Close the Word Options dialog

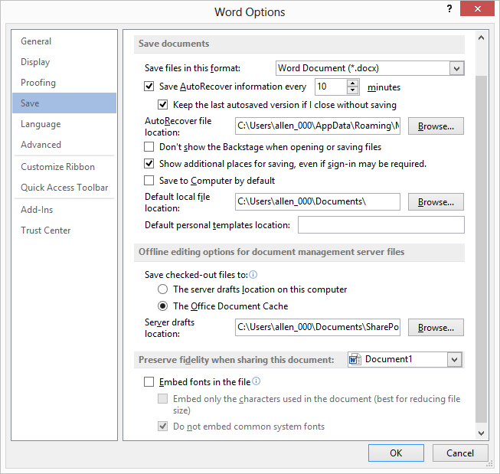pyautogui.click(x=477, y=8)
